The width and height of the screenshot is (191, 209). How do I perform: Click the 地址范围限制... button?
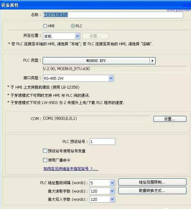click(x=152, y=182)
